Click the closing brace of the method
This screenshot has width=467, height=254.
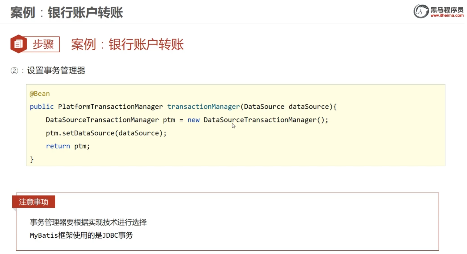pyautogui.click(x=32, y=159)
